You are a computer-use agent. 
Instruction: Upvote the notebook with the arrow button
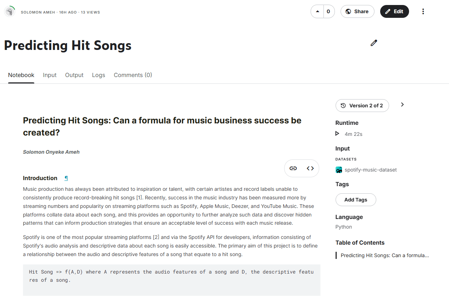(x=317, y=11)
